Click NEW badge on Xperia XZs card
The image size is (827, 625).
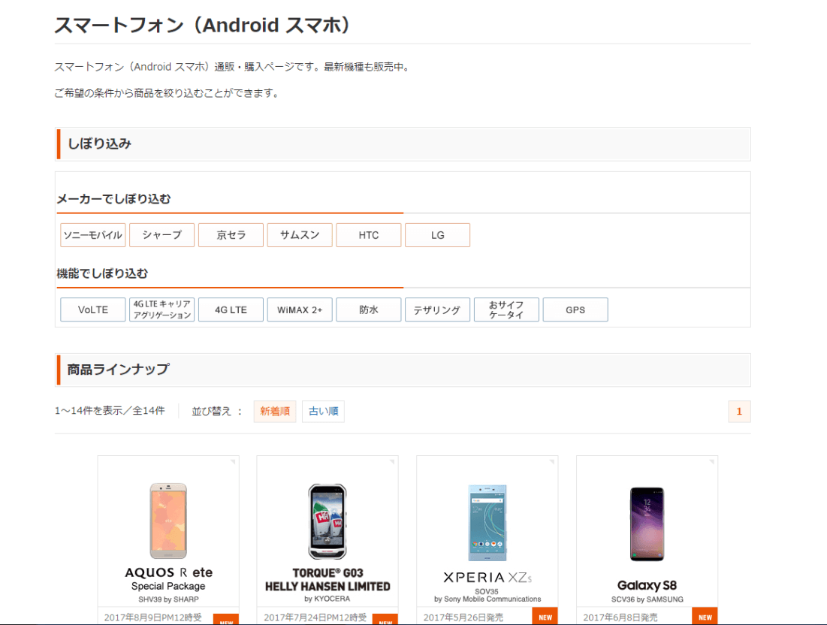tap(545, 617)
